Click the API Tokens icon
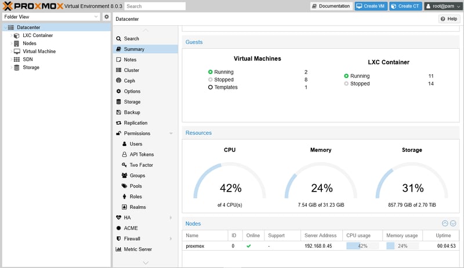This screenshot has width=464, height=268. click(x=125, y=155)
